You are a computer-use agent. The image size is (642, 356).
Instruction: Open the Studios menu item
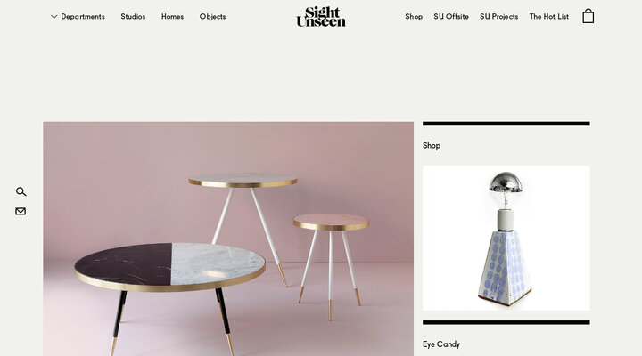[x=133, y=17]
